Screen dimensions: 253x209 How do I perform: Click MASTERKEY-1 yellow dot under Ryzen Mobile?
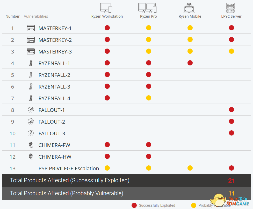pyautogui.click(x=190, y=28)
